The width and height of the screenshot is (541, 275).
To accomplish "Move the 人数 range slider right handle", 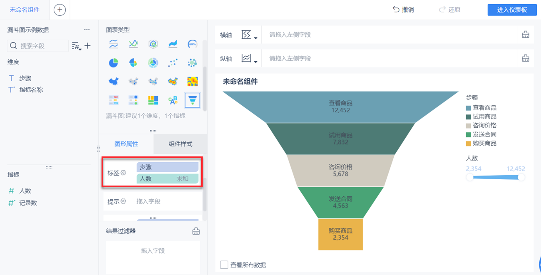I will coord(521,177).
